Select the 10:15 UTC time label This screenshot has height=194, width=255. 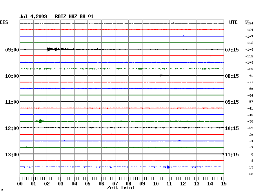point(232,128)
